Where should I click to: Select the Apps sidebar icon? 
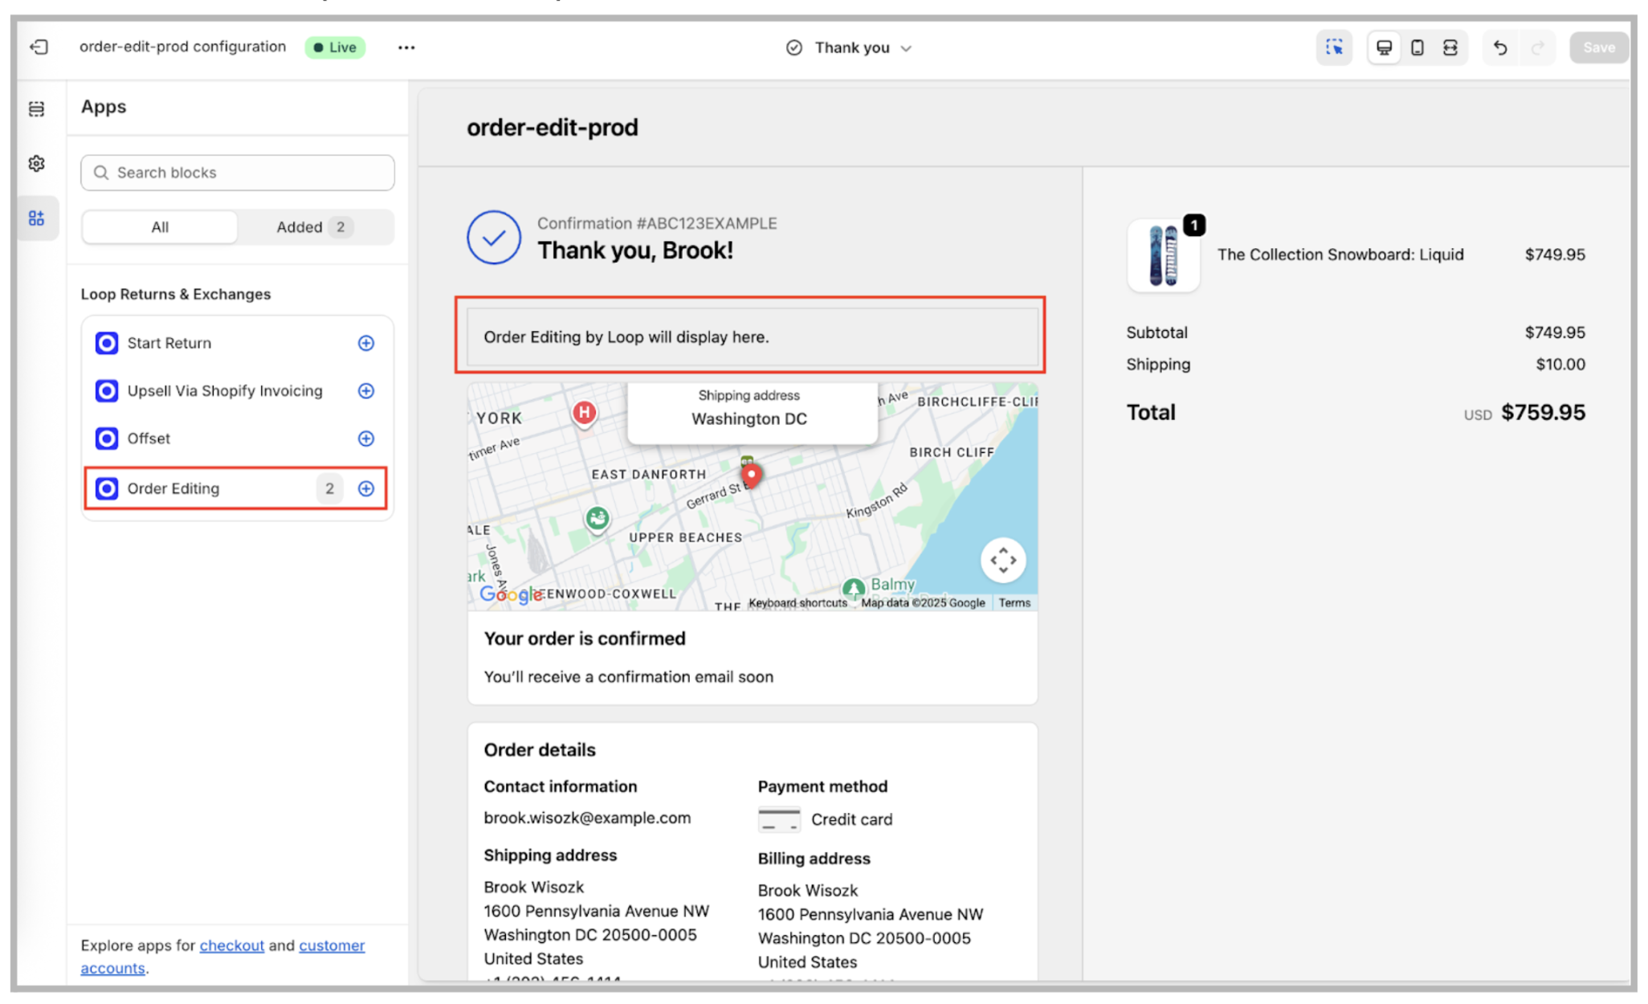(37, 218)
